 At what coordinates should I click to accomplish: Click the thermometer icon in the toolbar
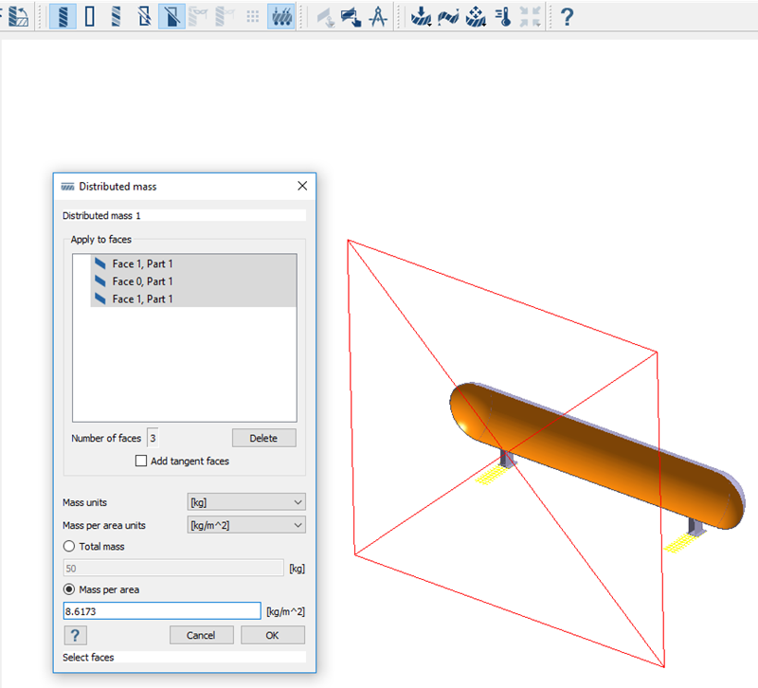point(504,16)
